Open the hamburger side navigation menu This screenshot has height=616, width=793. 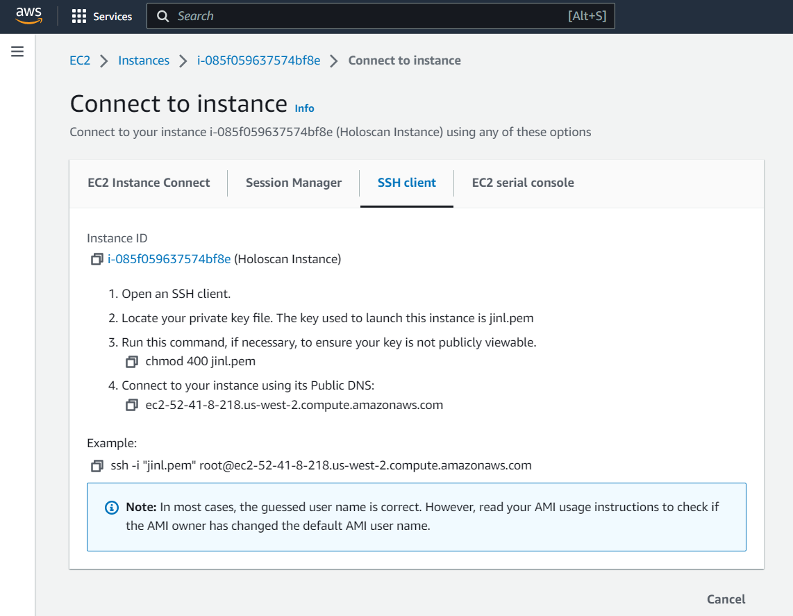[x=17, y=51]
